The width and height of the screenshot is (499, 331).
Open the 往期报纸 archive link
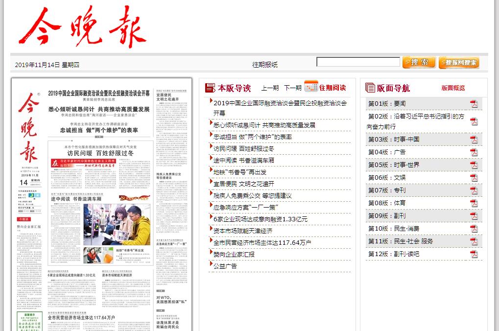[264, 65]
